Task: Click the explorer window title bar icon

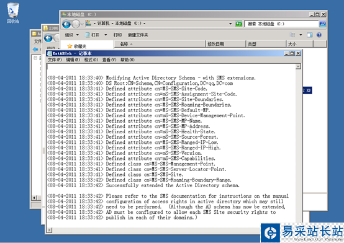Action: point(63,14)
